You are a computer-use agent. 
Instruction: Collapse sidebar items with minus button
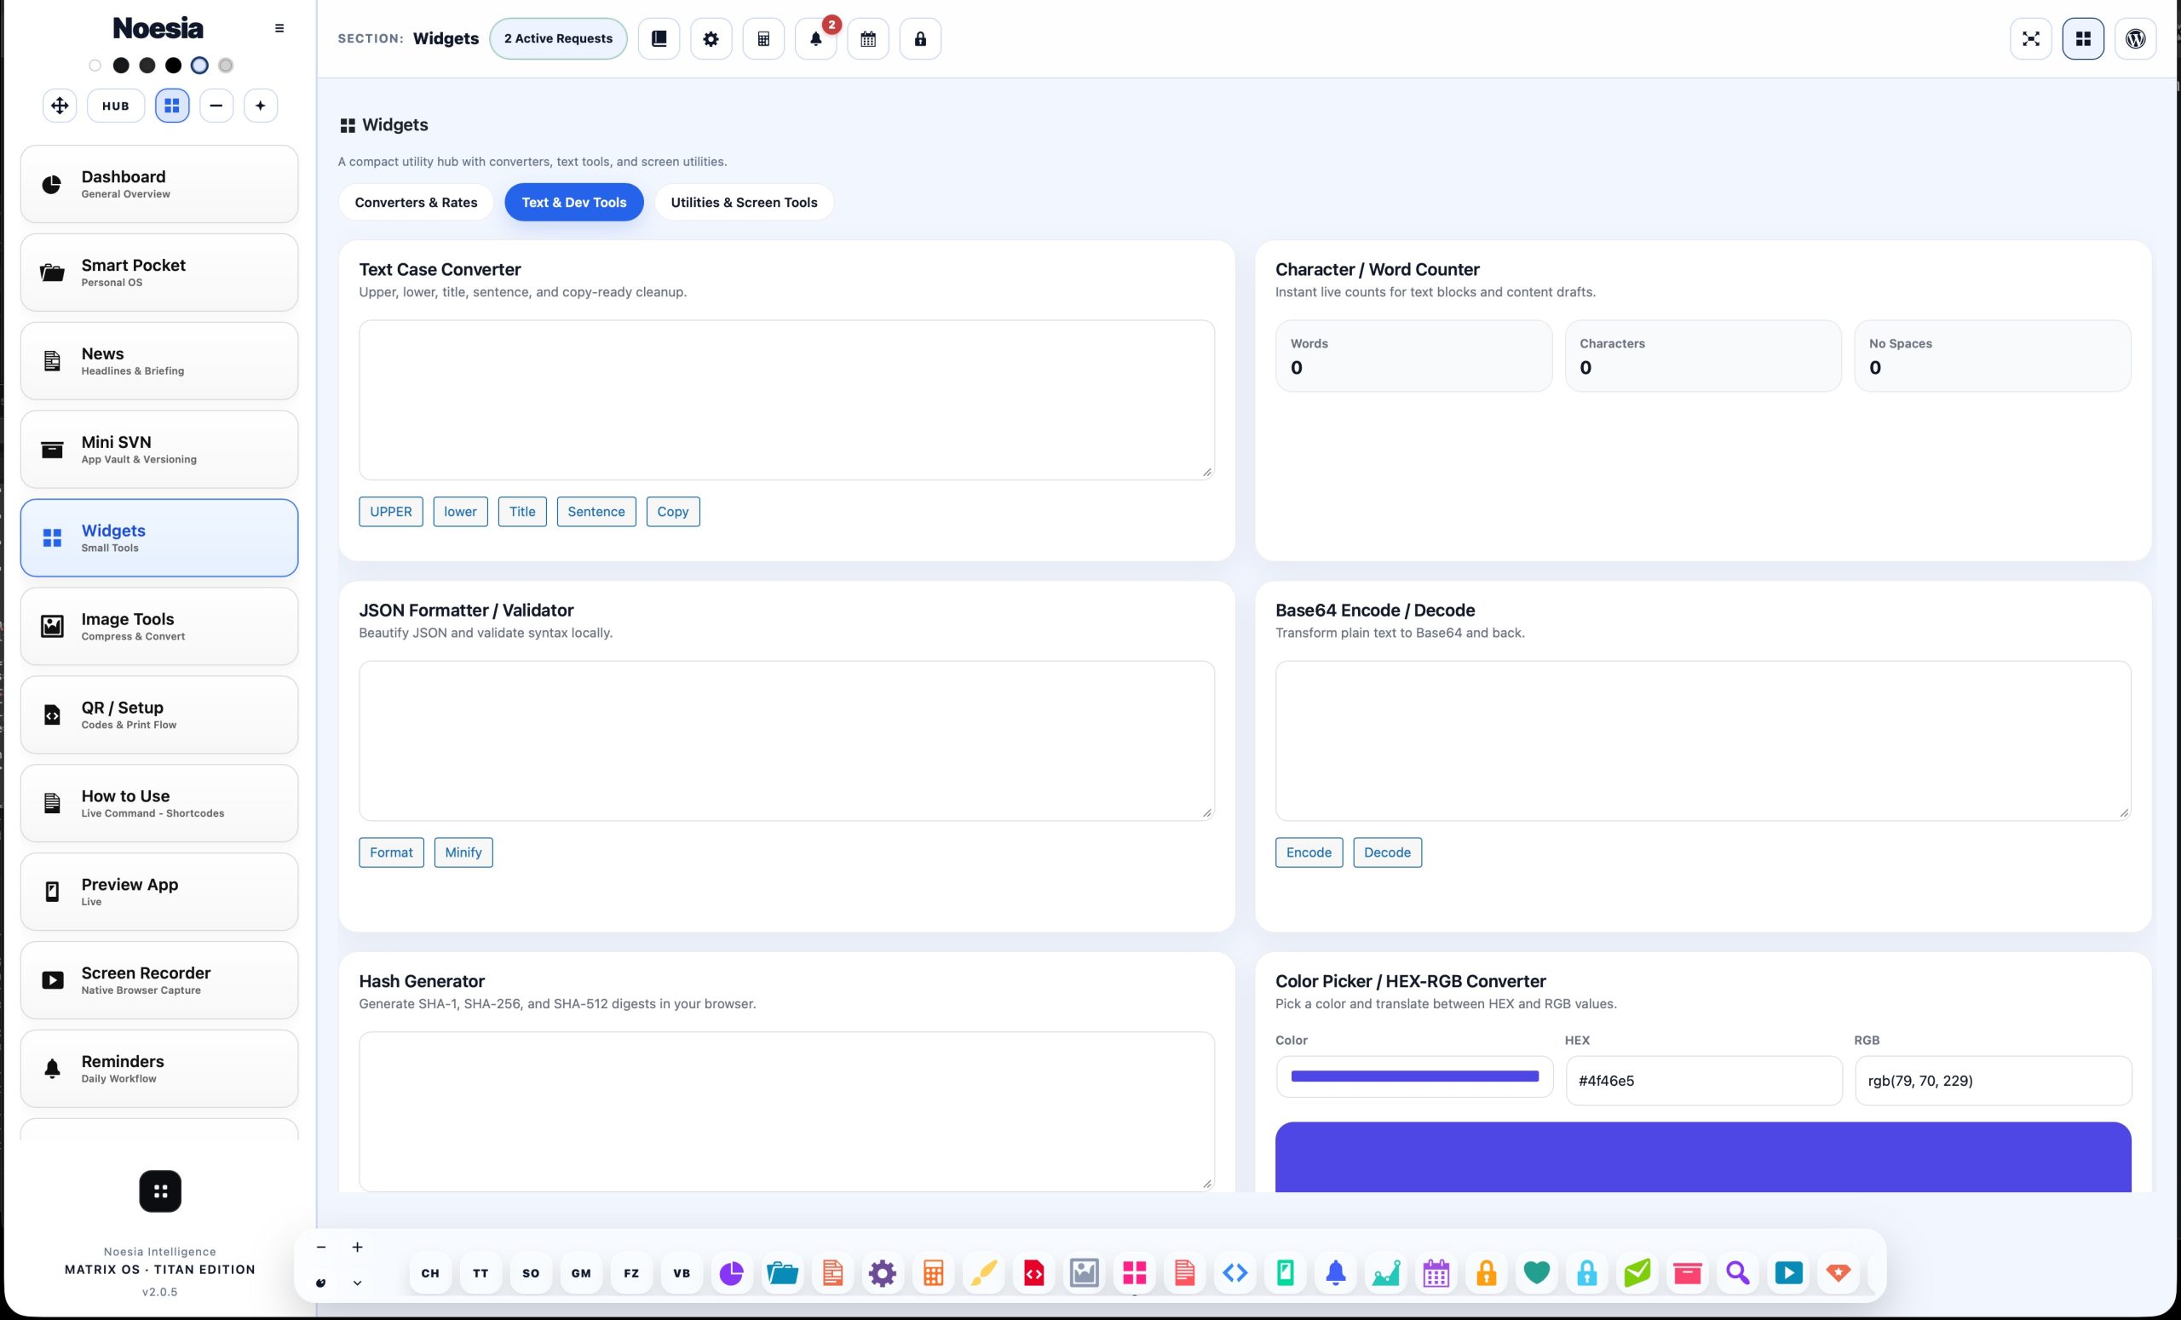[x=216, y=106]
